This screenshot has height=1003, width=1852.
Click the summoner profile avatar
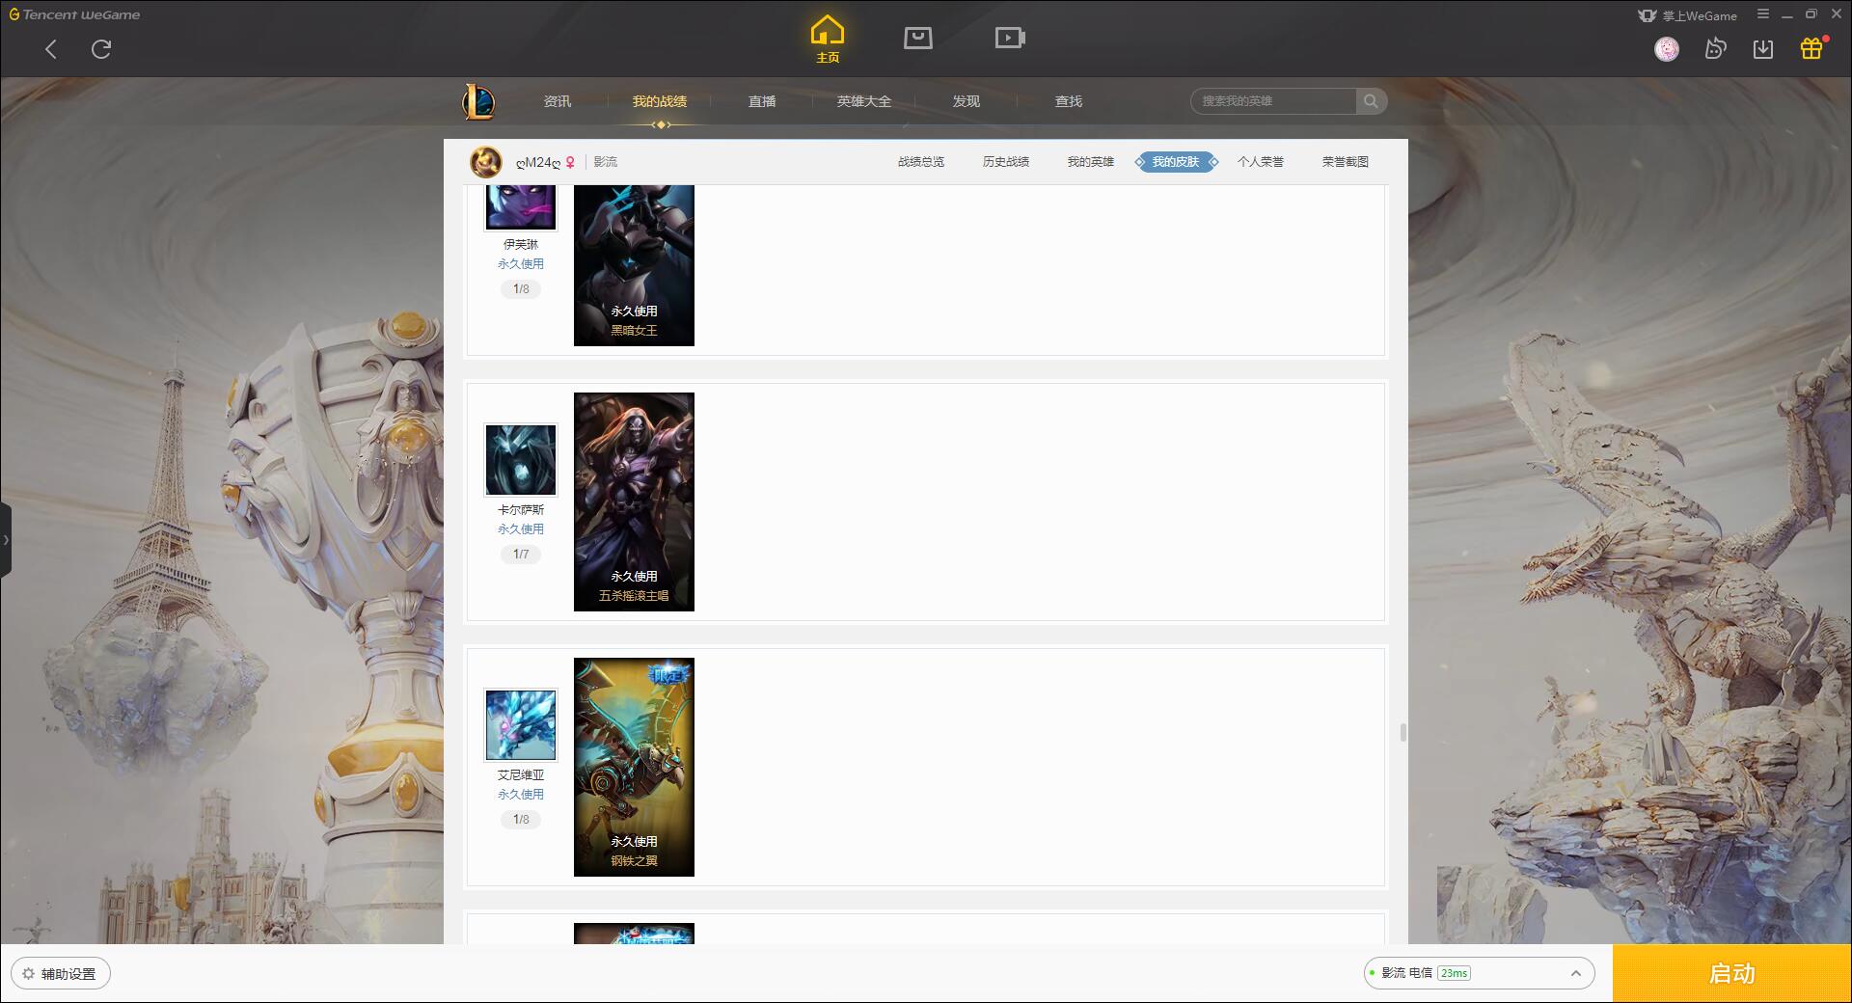pos(486,162)
